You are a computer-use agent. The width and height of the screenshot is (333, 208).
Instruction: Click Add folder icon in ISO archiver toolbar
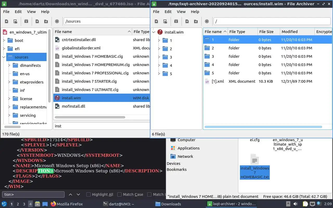(46, 21)
